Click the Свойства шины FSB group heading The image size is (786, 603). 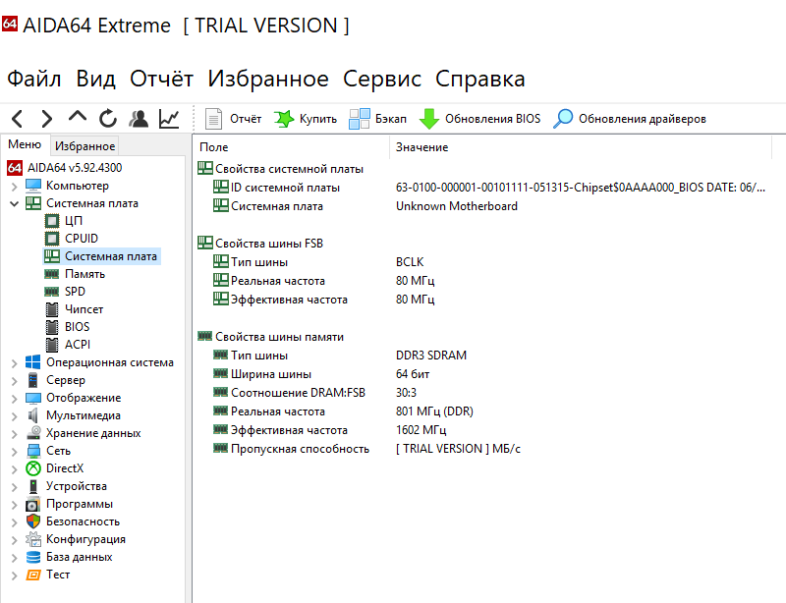pos(260,244)
